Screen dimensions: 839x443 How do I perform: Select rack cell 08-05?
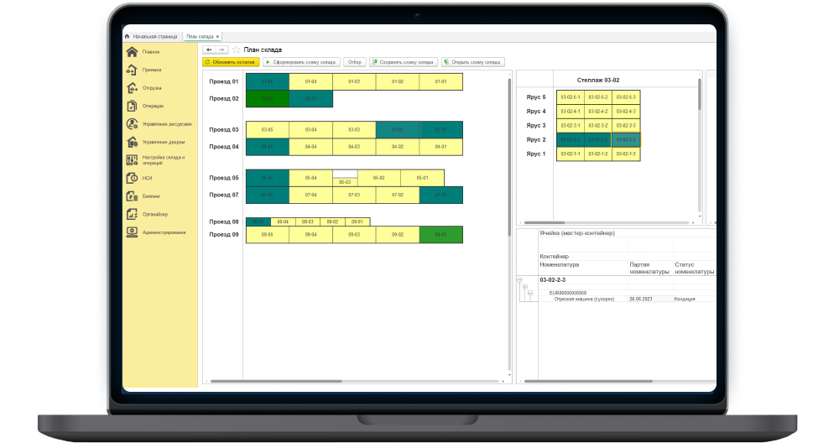tap(258, 222)
